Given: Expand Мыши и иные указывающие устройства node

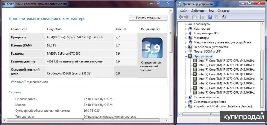Looking at the screenshot, I should 186,43.
